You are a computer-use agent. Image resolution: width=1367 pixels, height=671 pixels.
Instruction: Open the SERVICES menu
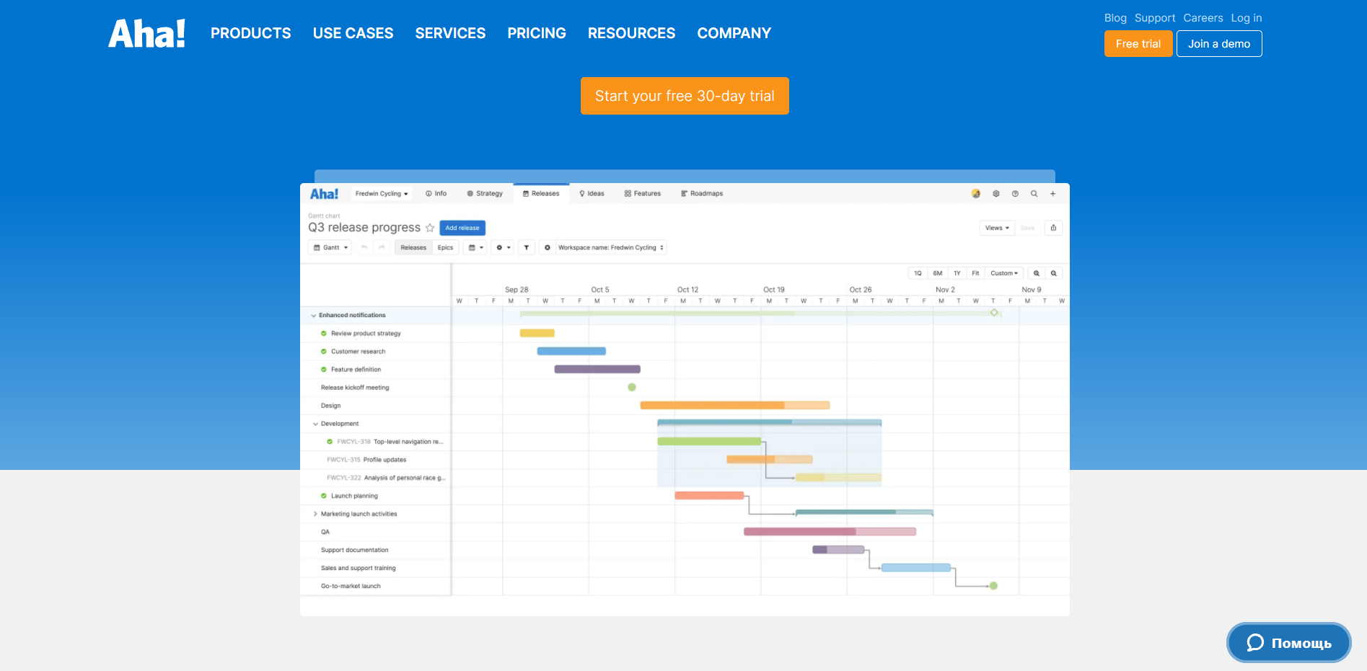tap(451, 33)
